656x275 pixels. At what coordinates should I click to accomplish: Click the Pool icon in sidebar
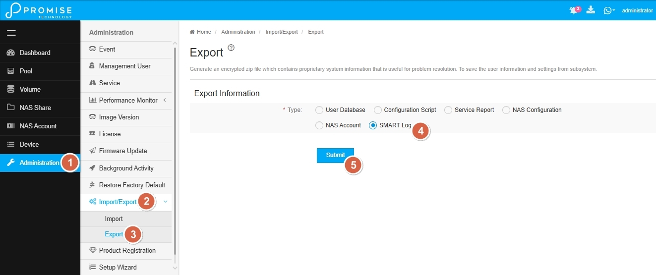click(x=11, y=71)
